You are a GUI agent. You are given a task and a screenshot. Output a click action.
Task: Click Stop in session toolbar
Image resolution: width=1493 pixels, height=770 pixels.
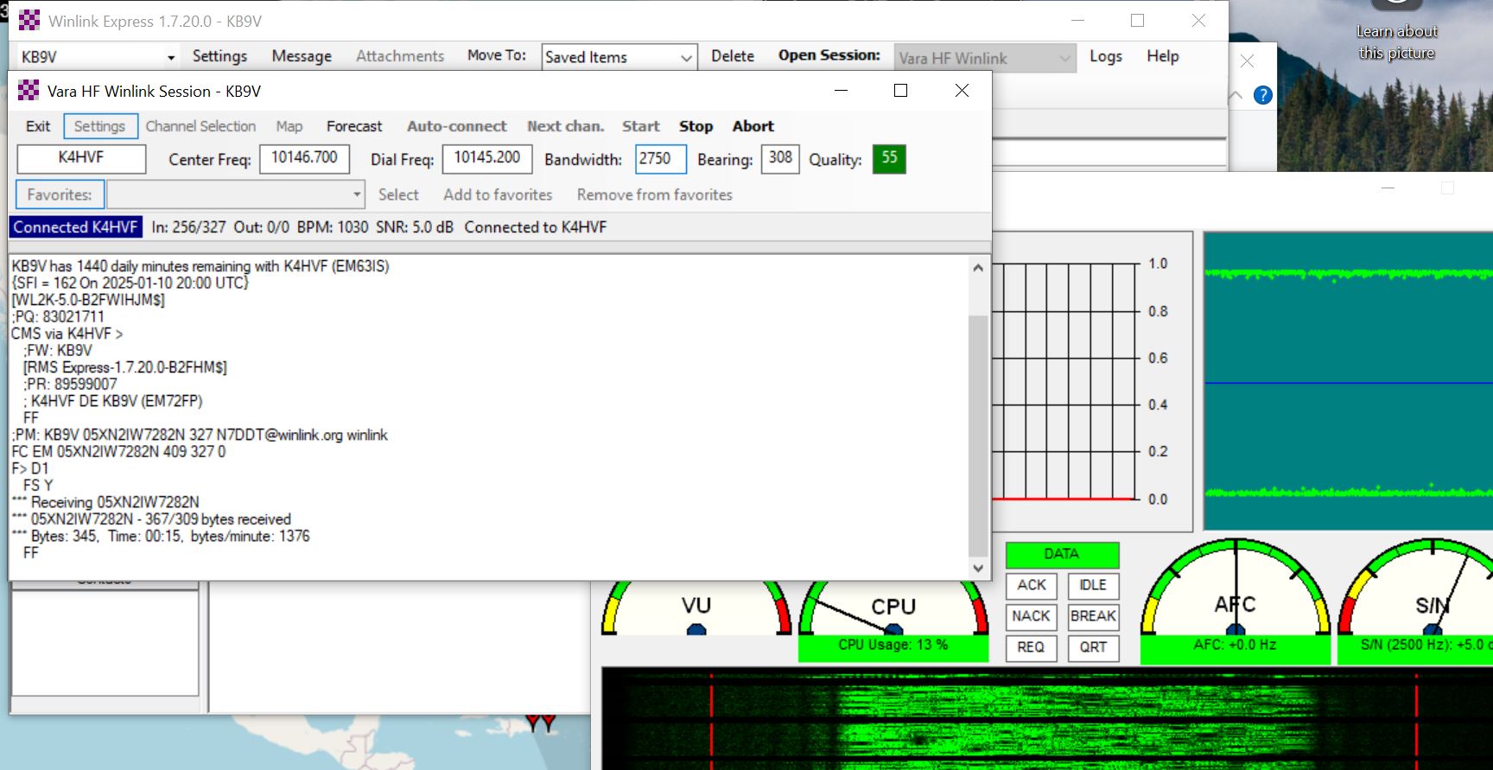coord(696,126)
